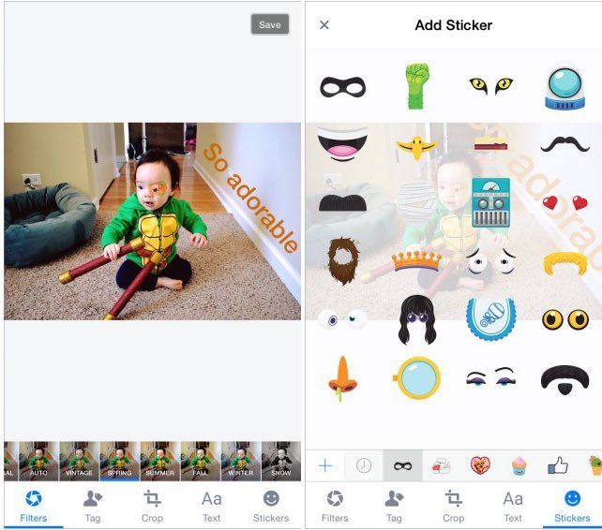602x530 pixels.
Task: Pick the green fist sticker
Action: pyautogui.click(x=416, y=86)
